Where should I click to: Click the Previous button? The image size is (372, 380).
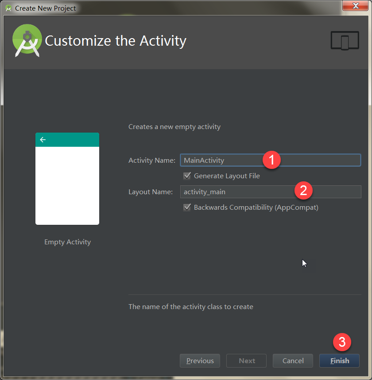click(200, 360)
